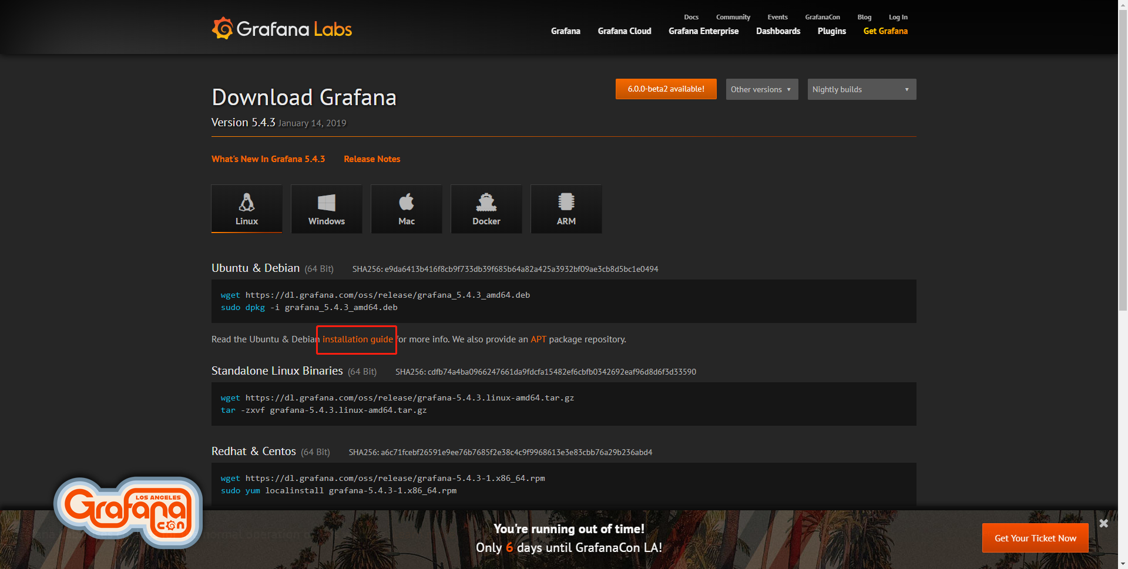Click the page vertical scrollbar thumb
The width and height of the screenshot is (1128, 569).
1123,160
